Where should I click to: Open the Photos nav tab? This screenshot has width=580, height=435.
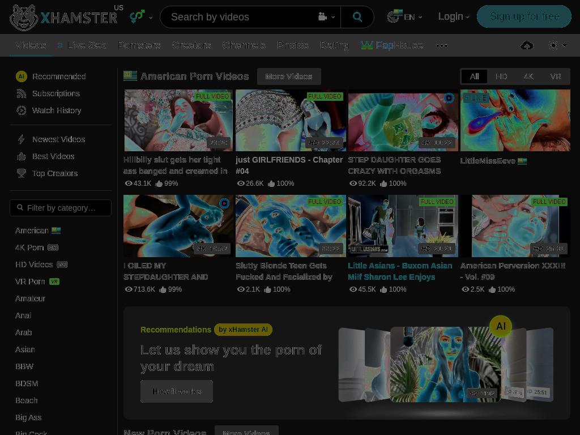pos(293,45)
